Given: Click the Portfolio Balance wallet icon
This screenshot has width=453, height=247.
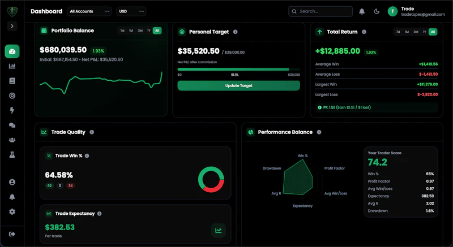Looking at the screenshot, I should 44,31.
